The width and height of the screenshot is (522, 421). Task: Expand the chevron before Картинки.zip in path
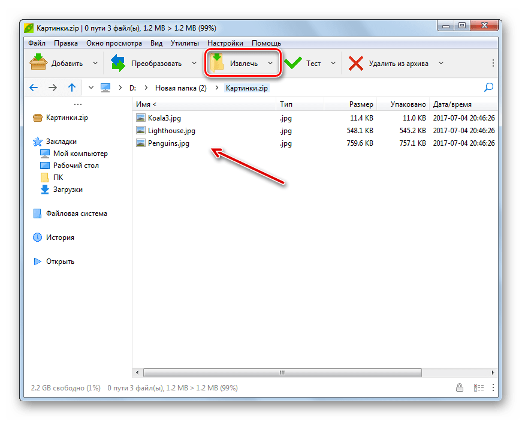click(x=217, y=88)
